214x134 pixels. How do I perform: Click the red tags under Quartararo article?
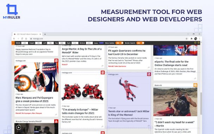(117, 66)
